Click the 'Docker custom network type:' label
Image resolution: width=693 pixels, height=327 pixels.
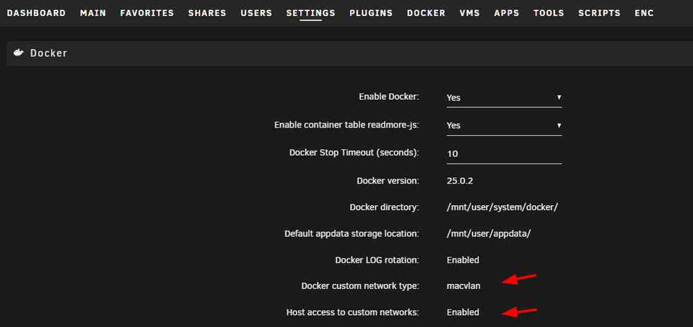point(360,286)
